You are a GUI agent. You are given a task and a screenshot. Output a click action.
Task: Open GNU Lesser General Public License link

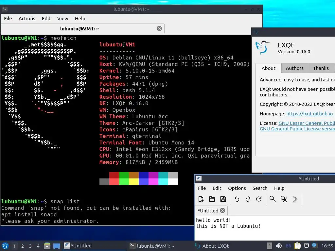point(307,123)
